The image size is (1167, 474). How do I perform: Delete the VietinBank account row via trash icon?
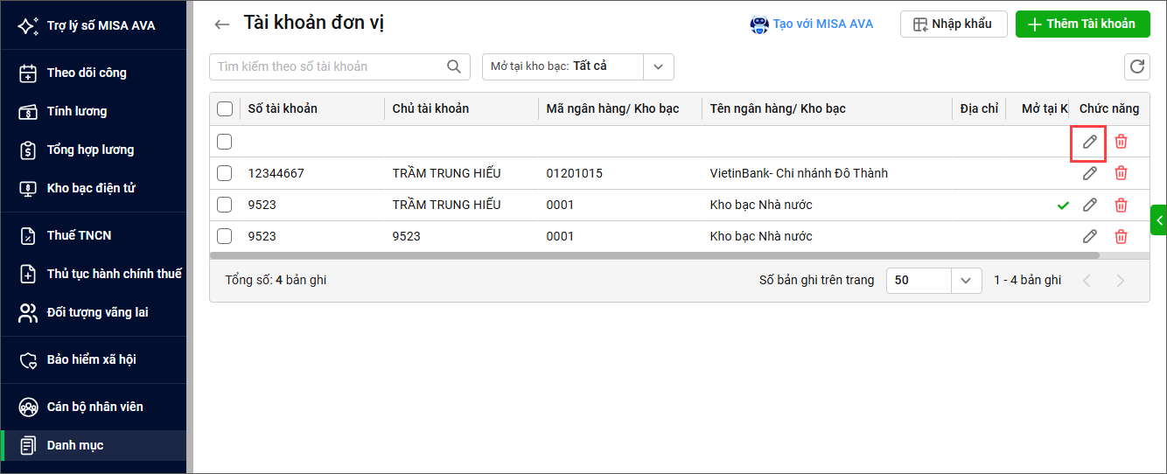1121,173
